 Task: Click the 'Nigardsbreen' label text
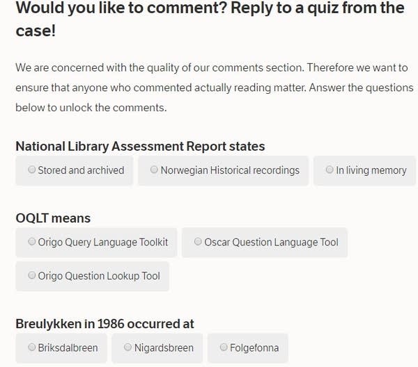pyautogui.click(x=164, y=347)
